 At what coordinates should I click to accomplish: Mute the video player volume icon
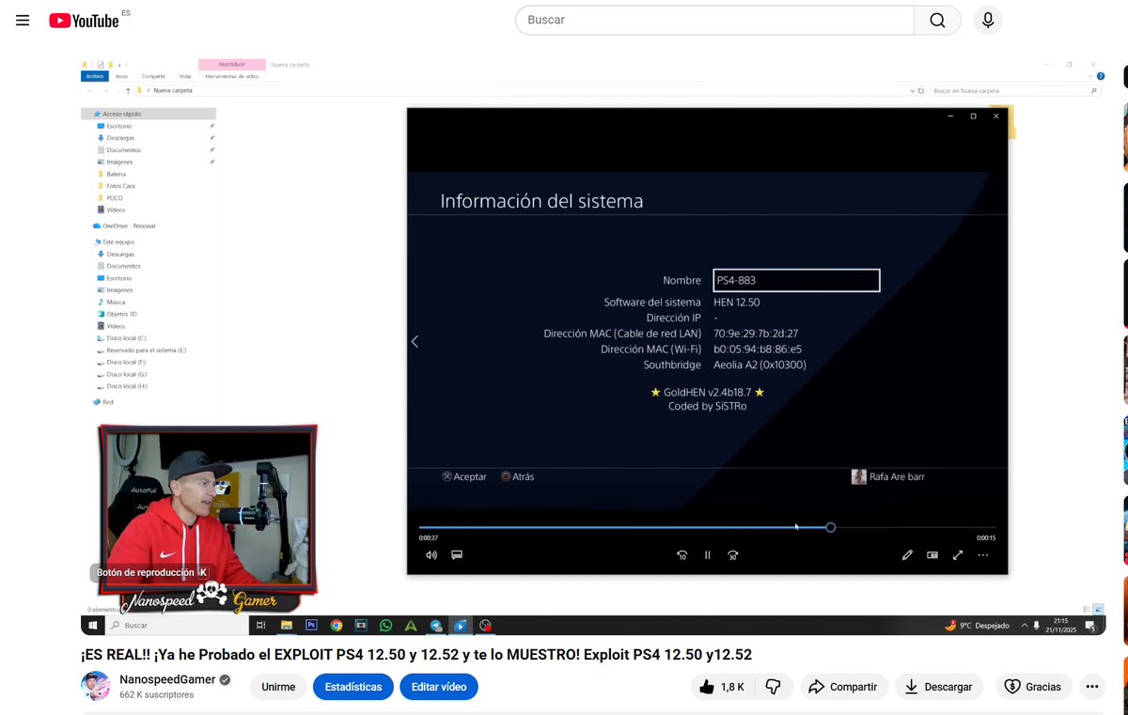431,555
